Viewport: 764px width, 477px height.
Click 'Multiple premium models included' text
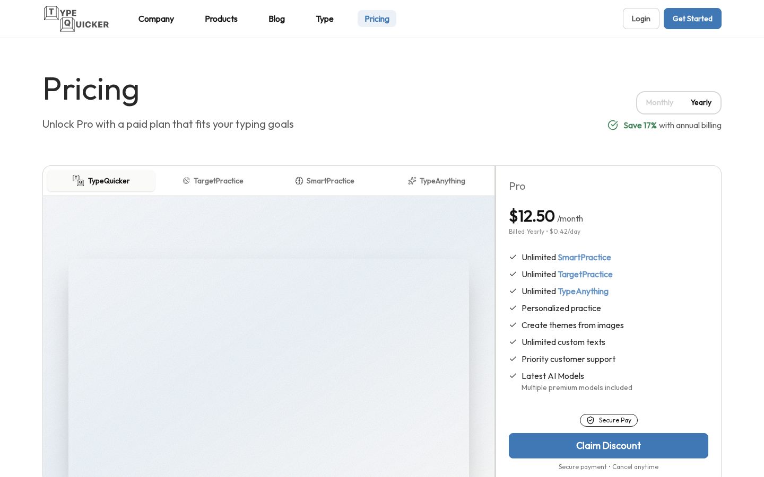(x=577, y=388)
